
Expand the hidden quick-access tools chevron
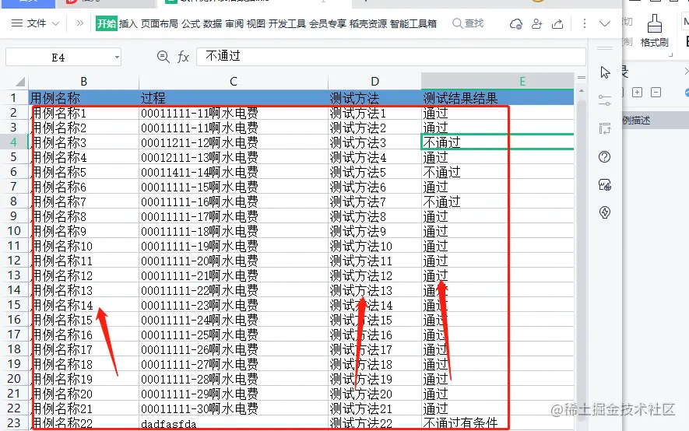[x=79, y=23]
